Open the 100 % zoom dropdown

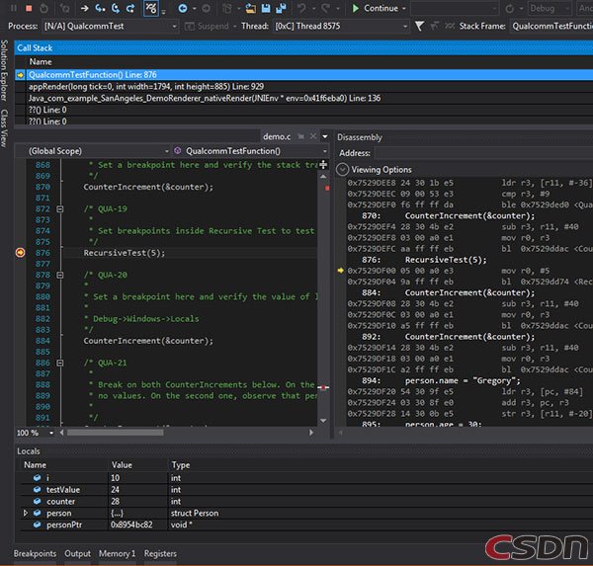[x=51, y=433]
